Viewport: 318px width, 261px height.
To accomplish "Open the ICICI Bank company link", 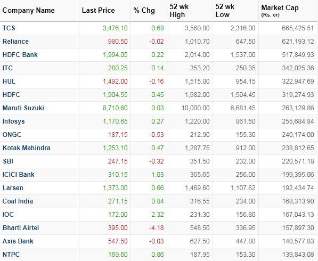I will (18, 175).
